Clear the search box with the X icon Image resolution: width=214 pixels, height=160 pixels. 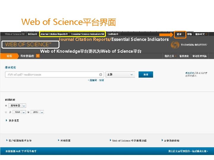[x=101, y=75]
